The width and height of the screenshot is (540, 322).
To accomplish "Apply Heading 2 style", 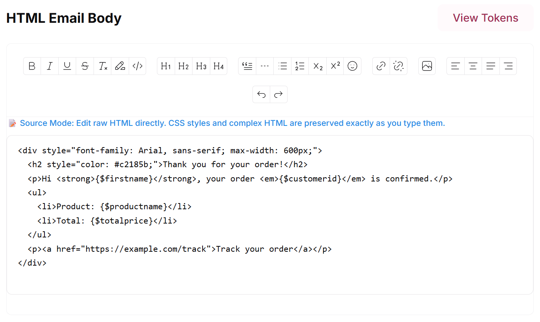I will [184, 66].
